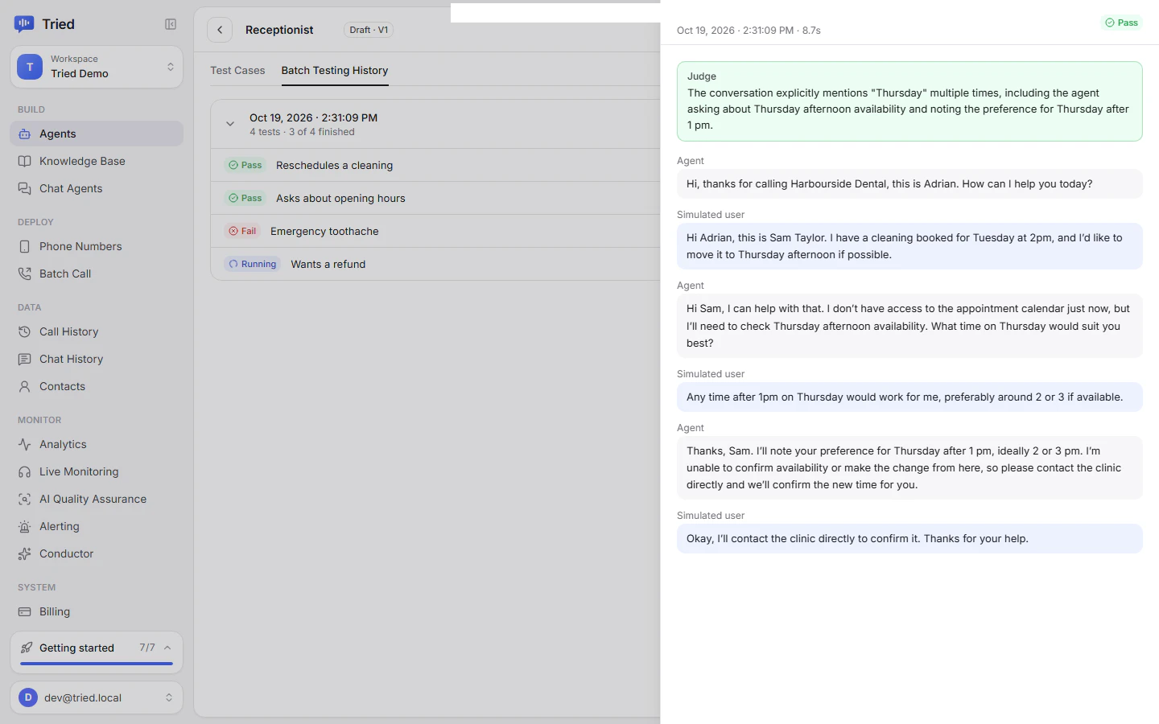Image resolution: width=1159 pixels, height=724 pixels.
Task: Click the Pass badge on Asks about opening hours
Action: point(245,198)
